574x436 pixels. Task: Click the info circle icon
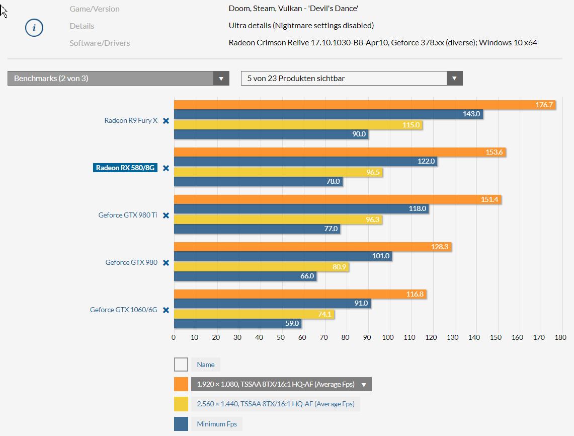(x=34, y=28)
